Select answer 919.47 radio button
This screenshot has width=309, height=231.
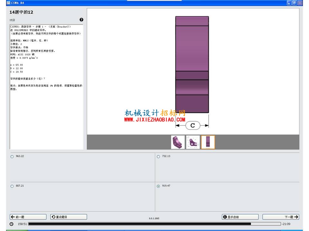pyautogui.click(x=158, y=186)
